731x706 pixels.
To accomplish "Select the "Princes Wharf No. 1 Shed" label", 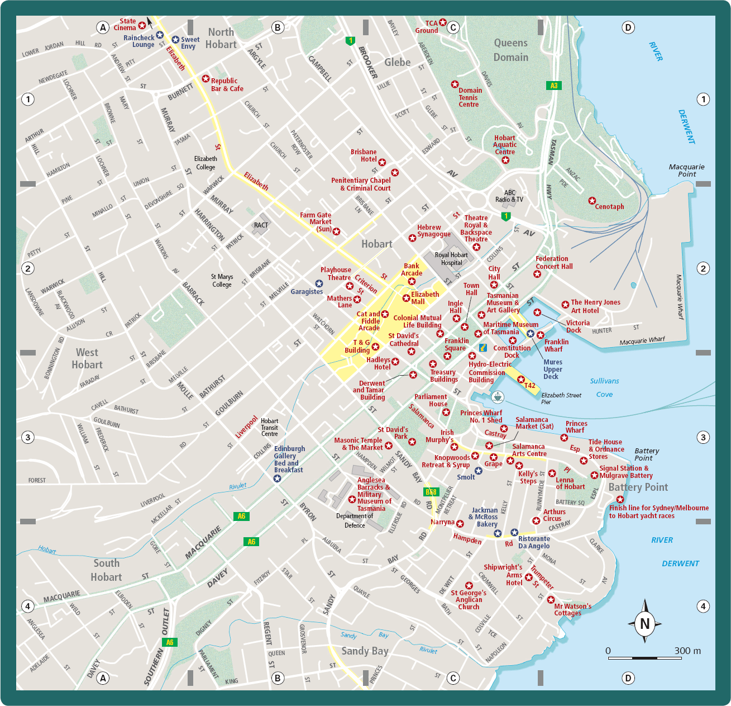I will [481, 416].
